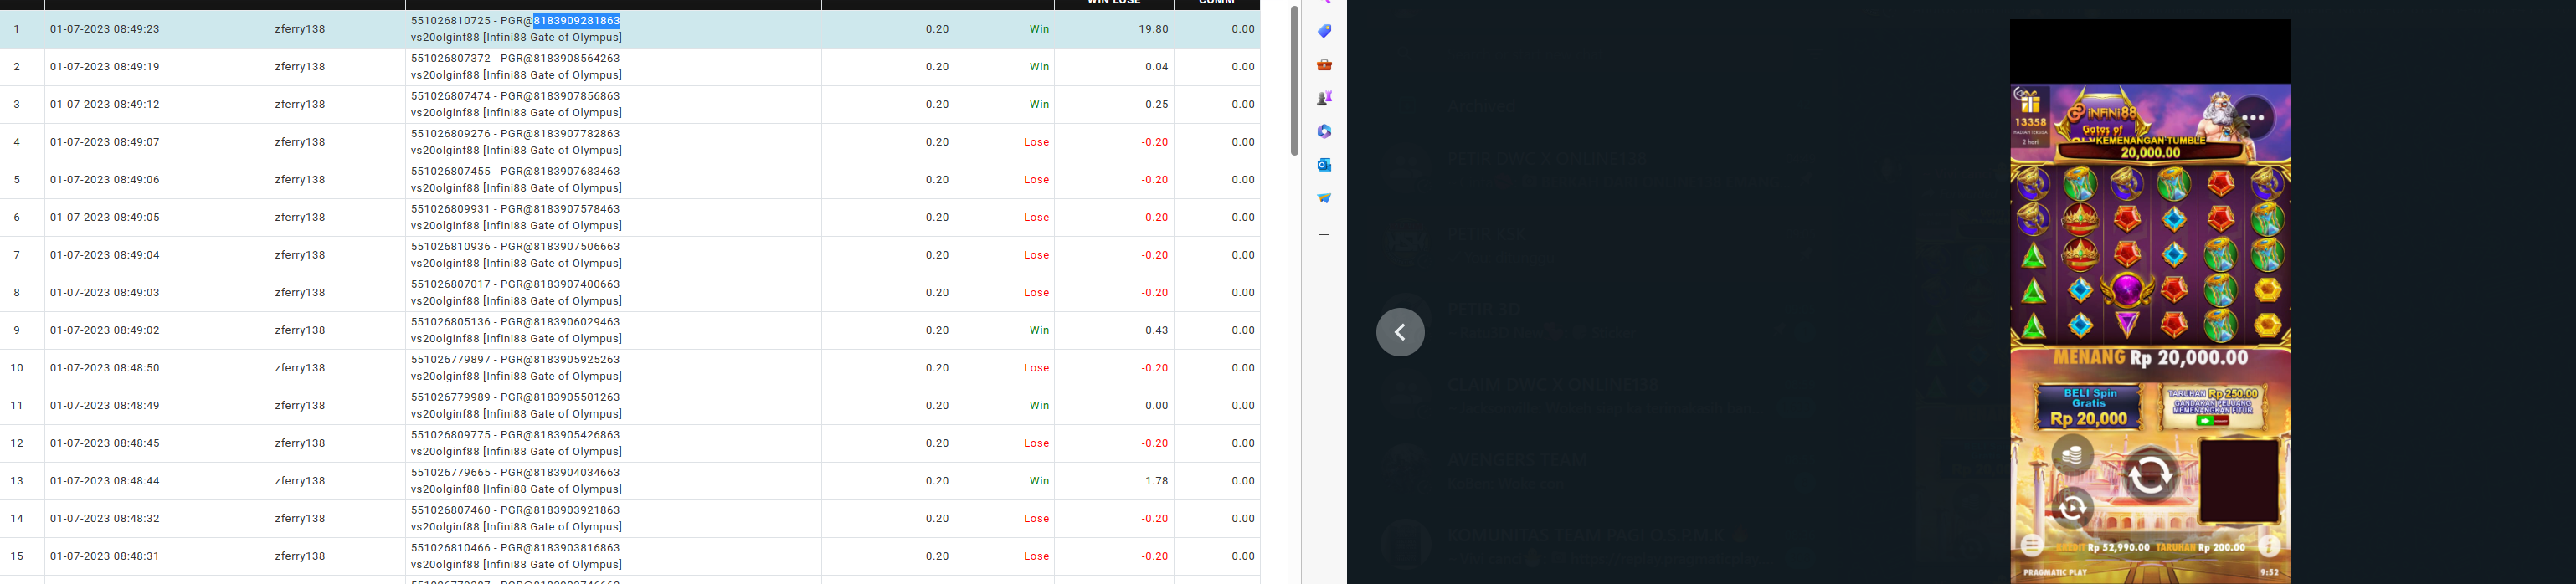Click the large spin button in game
Screen dimensions: 2576x584
tap(2150, 475)
